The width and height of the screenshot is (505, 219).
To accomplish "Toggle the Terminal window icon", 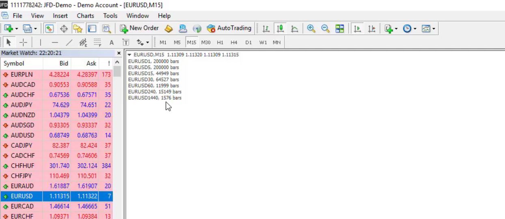I will [92, 28].
